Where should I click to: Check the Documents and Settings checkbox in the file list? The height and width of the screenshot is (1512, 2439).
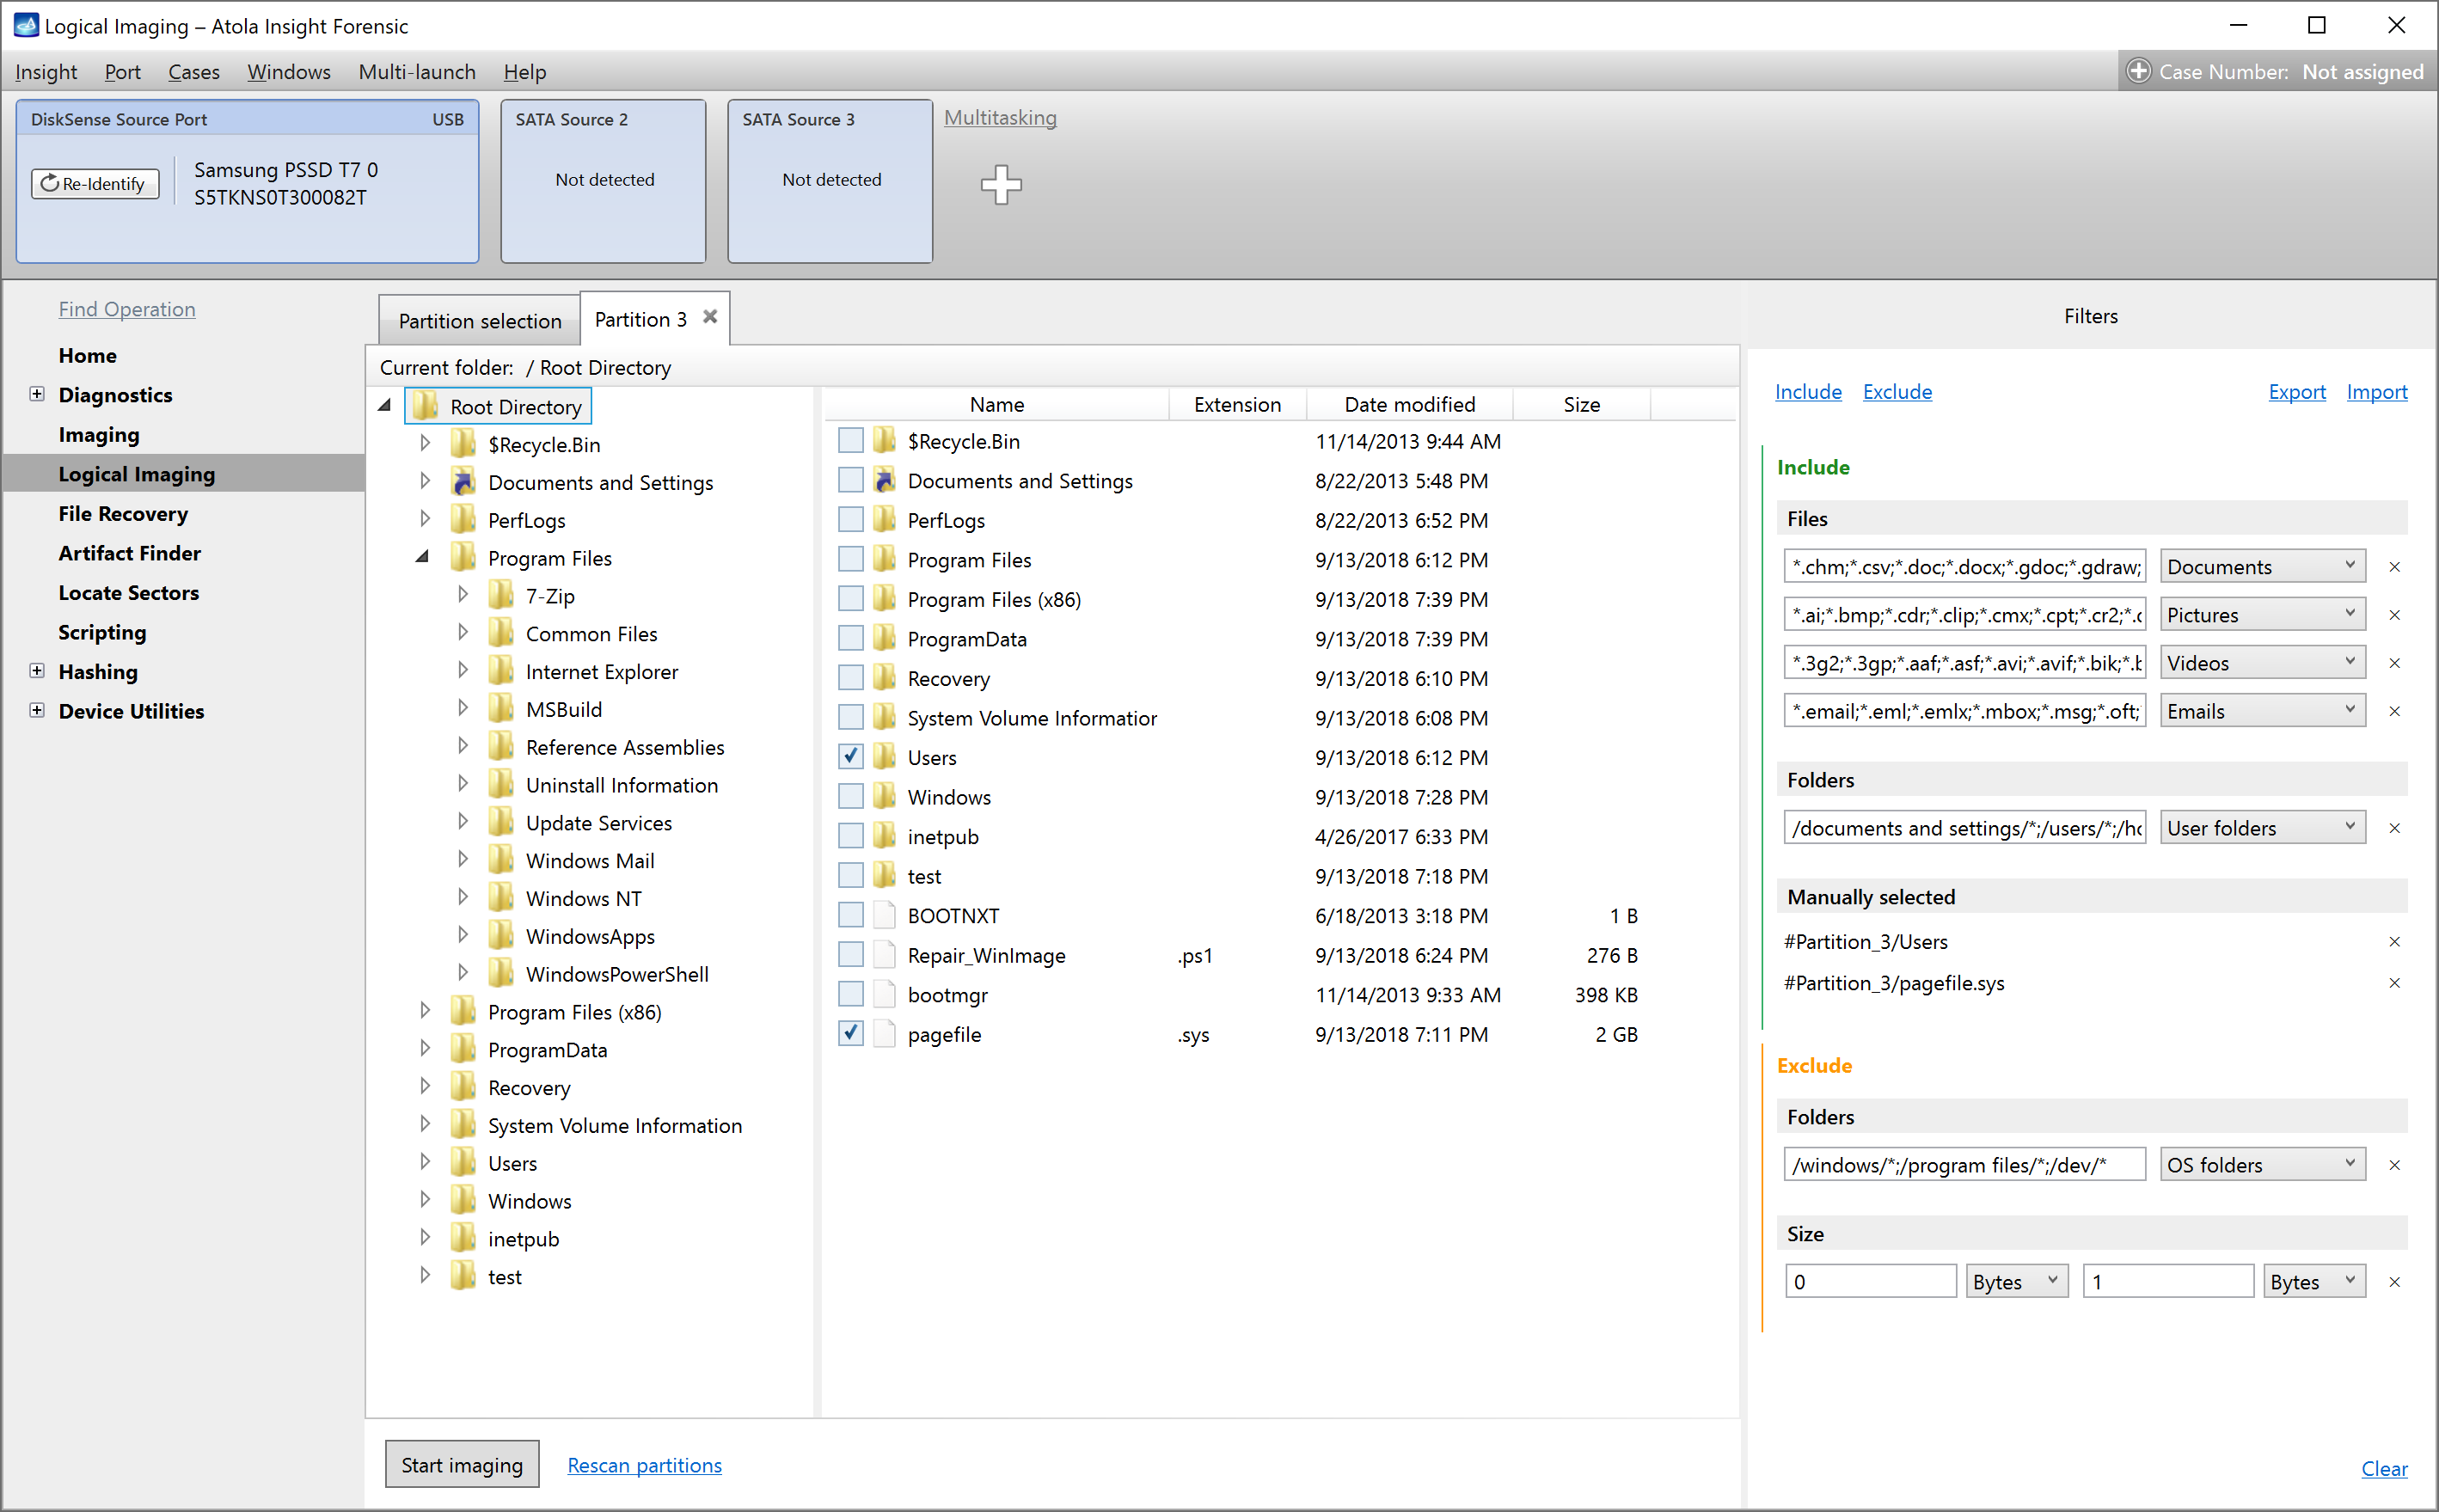[x=851, y=480]
